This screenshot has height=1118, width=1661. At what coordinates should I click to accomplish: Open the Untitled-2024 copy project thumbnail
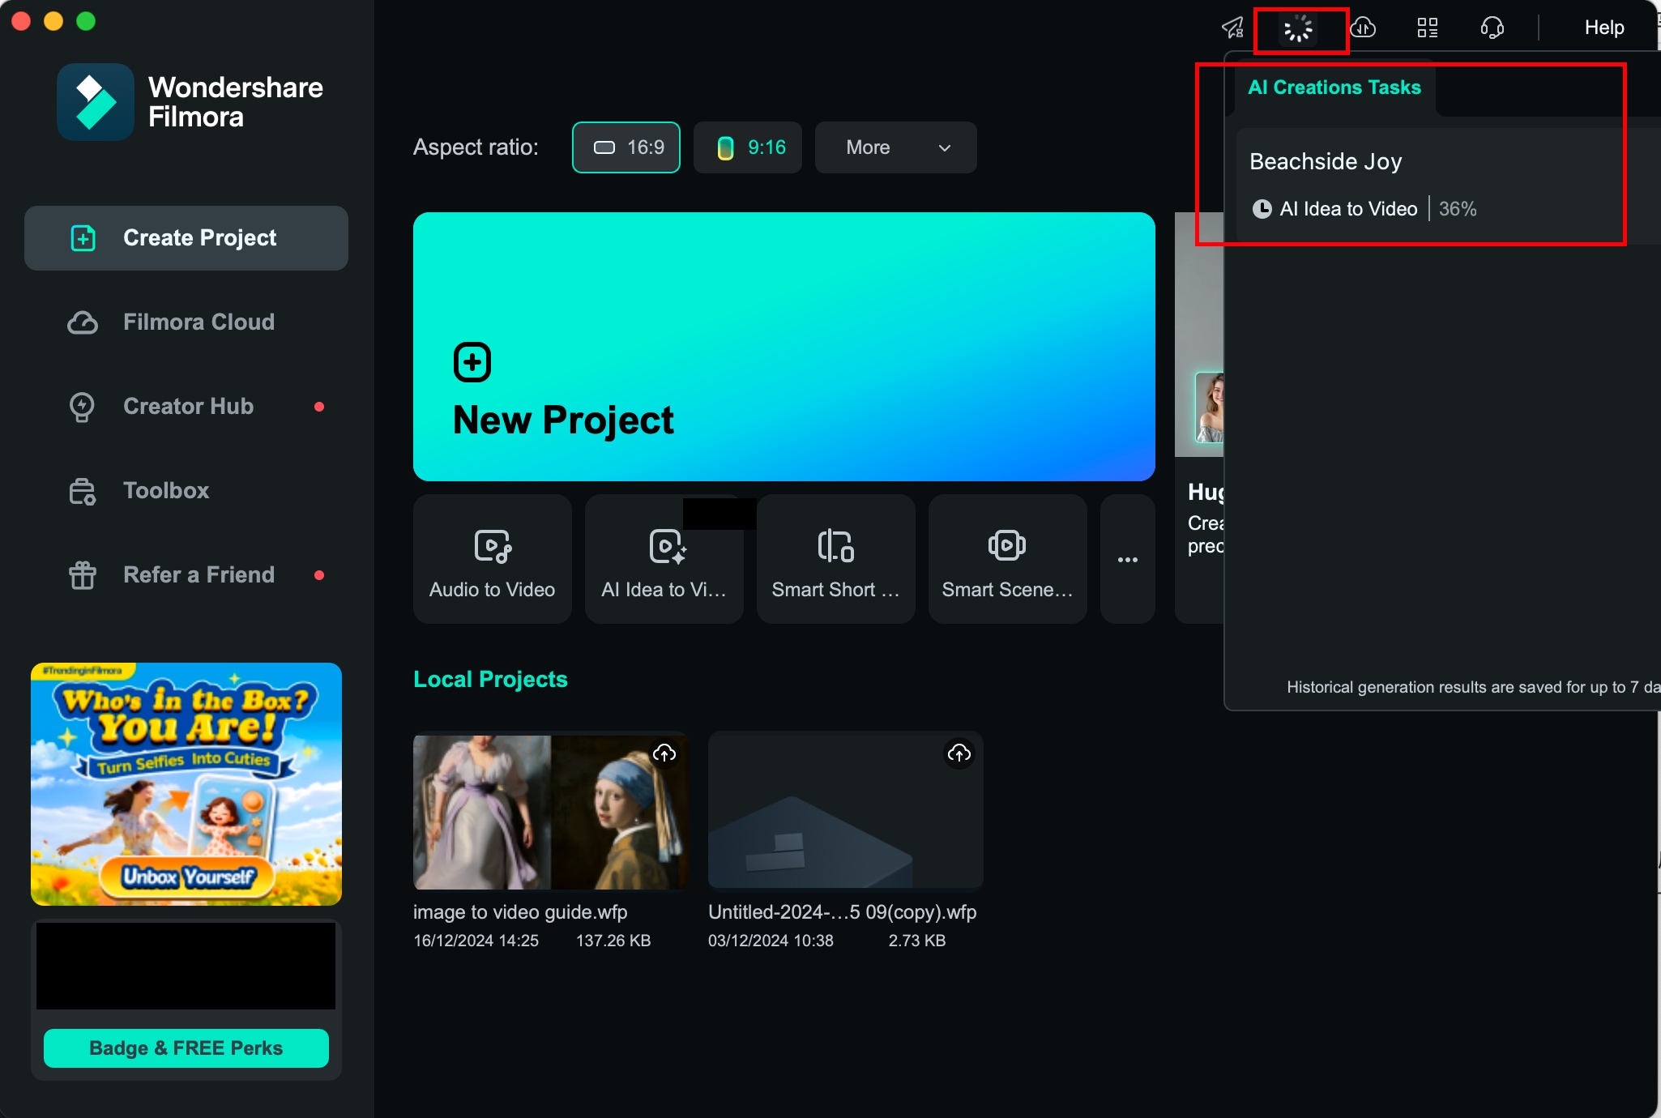(845, 810)
